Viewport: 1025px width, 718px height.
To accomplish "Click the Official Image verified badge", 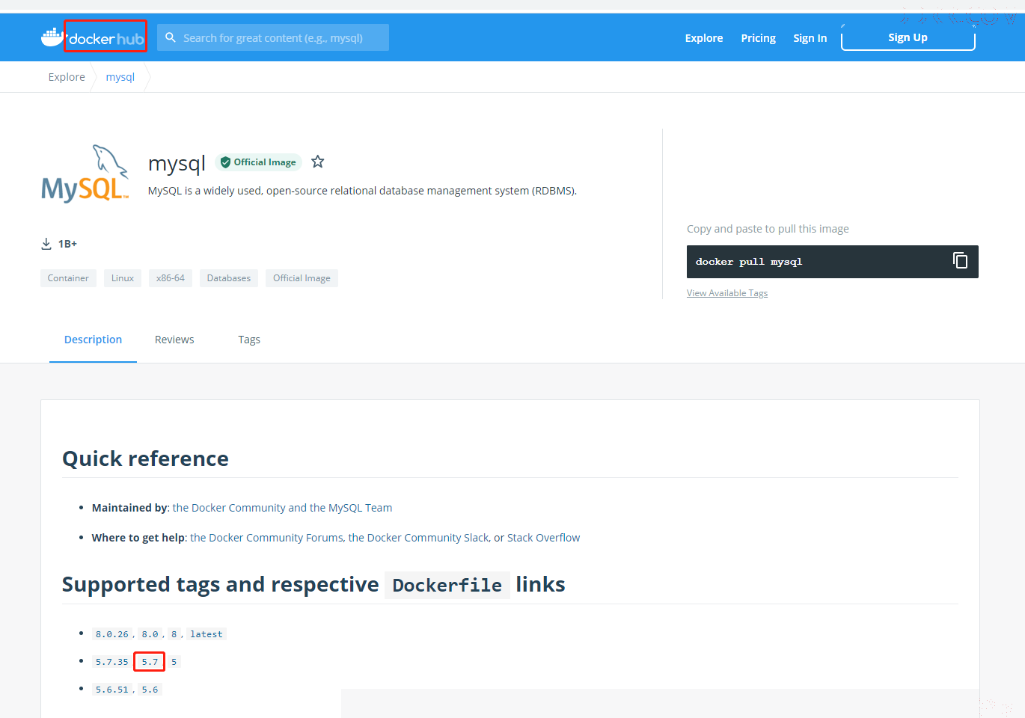I will pyautogui.click(x=258, y=162).
